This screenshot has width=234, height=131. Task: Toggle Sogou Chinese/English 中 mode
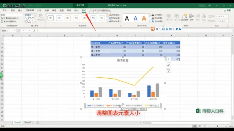coord(157,29)
